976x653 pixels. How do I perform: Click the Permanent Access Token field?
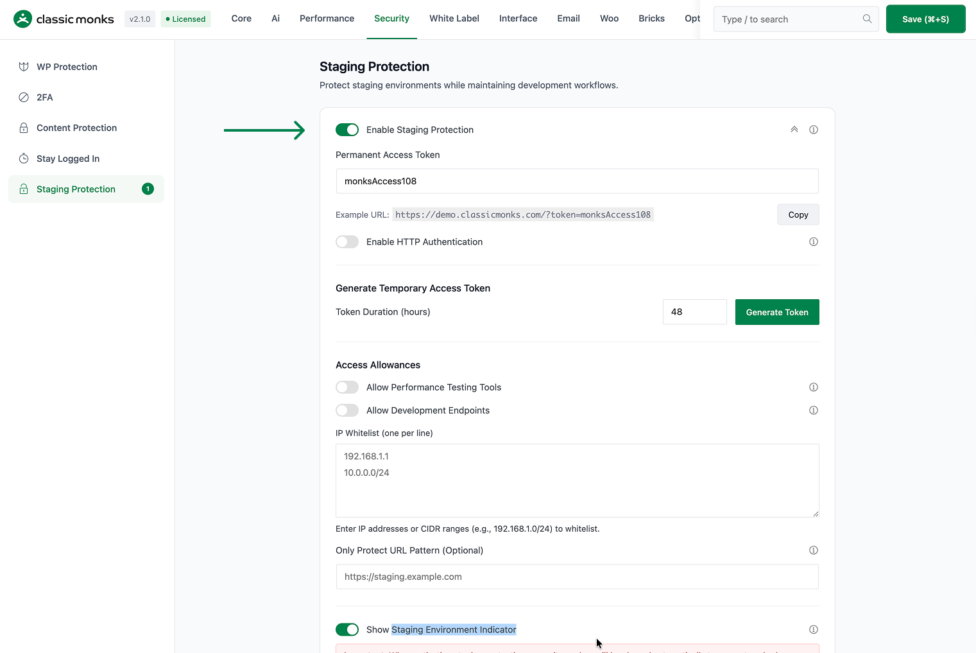pos(577,181)
